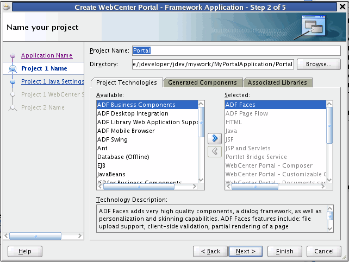Go to the Application Name step
Image resolution: width=349 pixels, height=262 pixels.
click(x=47, y=55)
